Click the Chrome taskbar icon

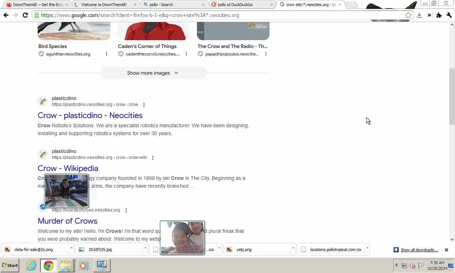[49, 266]
